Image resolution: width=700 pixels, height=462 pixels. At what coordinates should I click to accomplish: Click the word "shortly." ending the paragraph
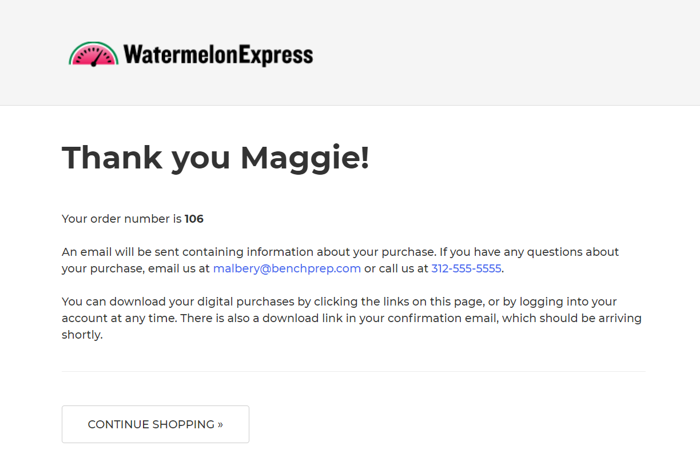(x=82, y=335)
